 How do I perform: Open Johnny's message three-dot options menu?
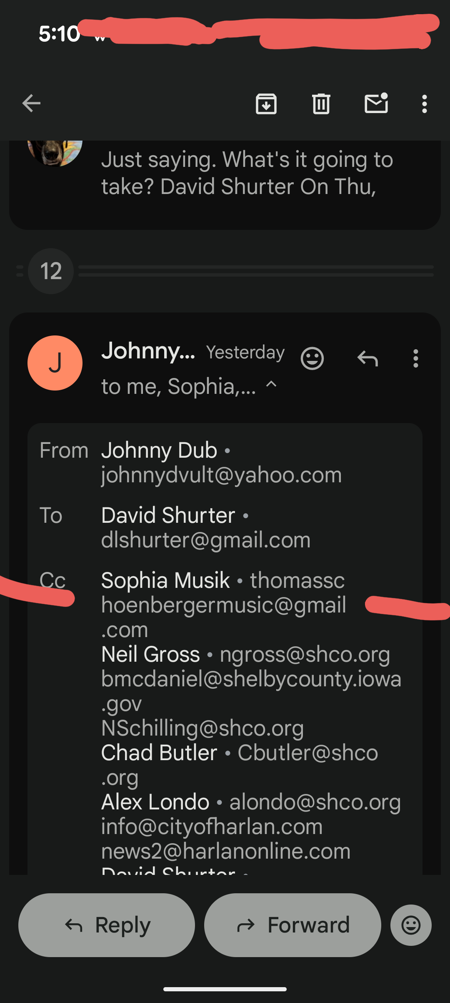click(415, 358)
